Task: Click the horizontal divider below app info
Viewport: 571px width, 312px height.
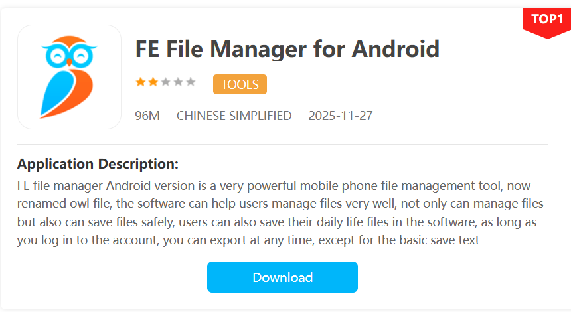Action: click(283, 144)
